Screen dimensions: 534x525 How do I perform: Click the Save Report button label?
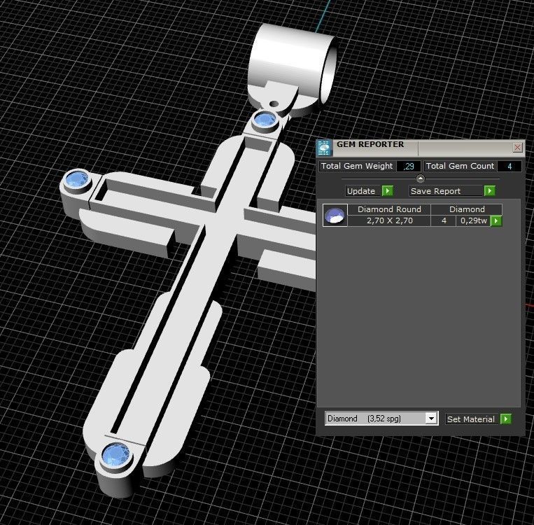tap(446, 191)
